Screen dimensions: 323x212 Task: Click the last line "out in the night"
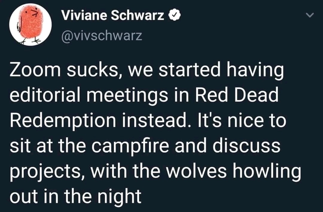pyautogui.click(x=76, y=196)
